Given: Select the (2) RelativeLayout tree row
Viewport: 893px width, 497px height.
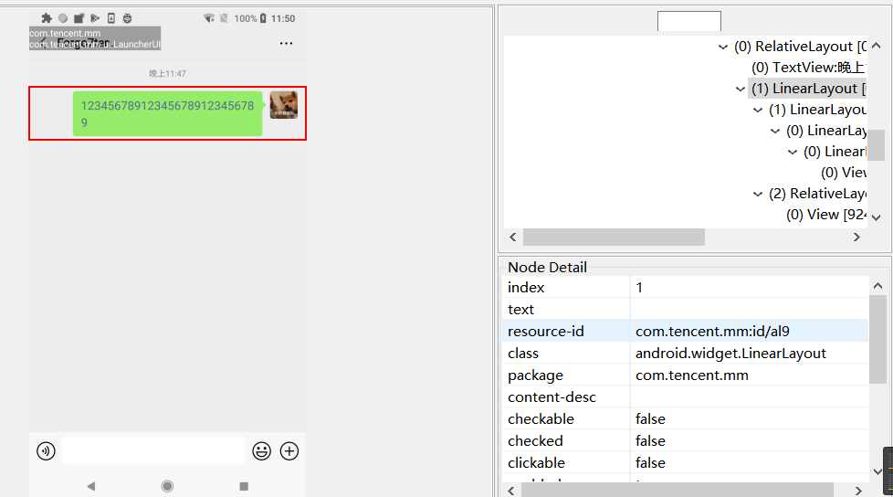Looking at the screenshot, I should tap(817, 194).
